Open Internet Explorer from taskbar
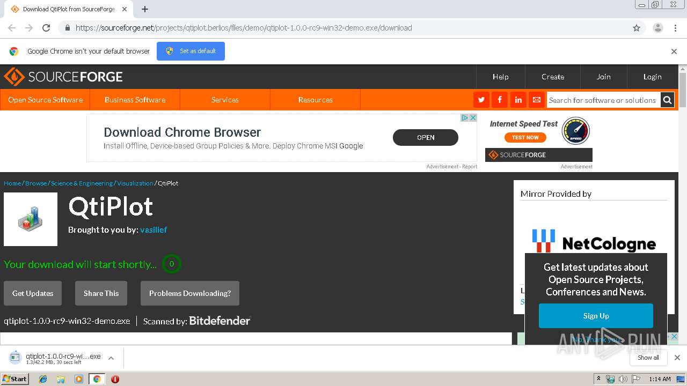Screen dimensions: 687x386 pos(43,379)
